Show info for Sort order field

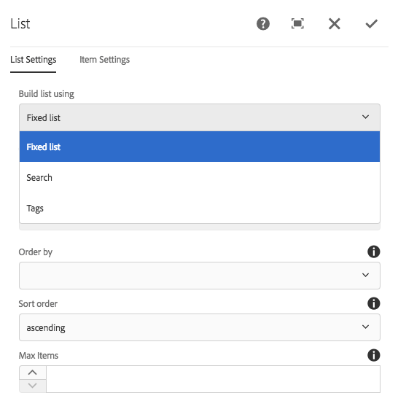[x=373, y=303]
